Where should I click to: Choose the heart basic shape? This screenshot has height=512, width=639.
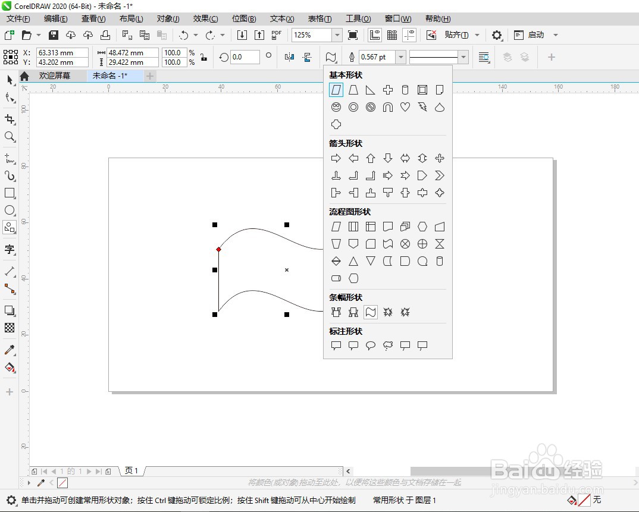pos(405,107)
